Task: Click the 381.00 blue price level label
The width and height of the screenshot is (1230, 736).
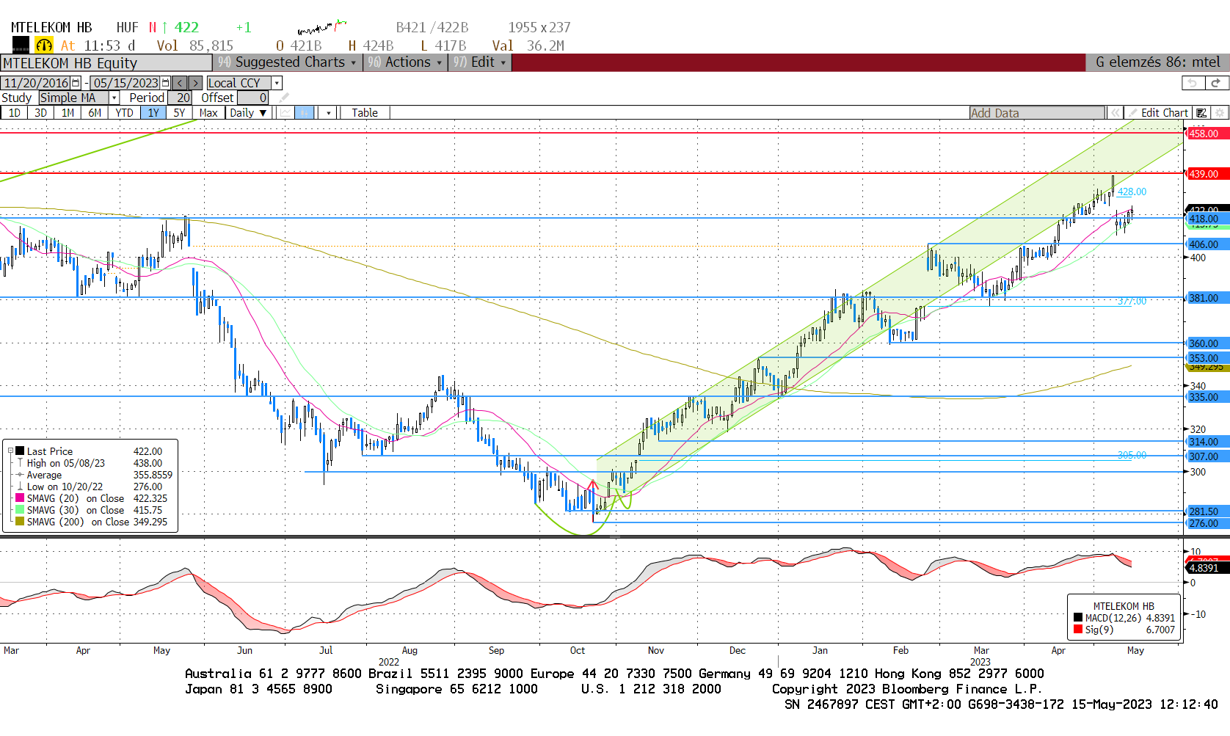Action: click(1208, 298)
